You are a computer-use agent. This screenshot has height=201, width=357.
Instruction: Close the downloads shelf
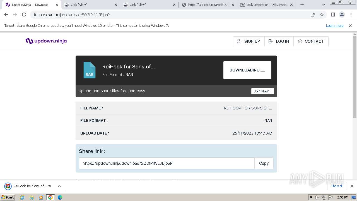click(x=352, y=186)
